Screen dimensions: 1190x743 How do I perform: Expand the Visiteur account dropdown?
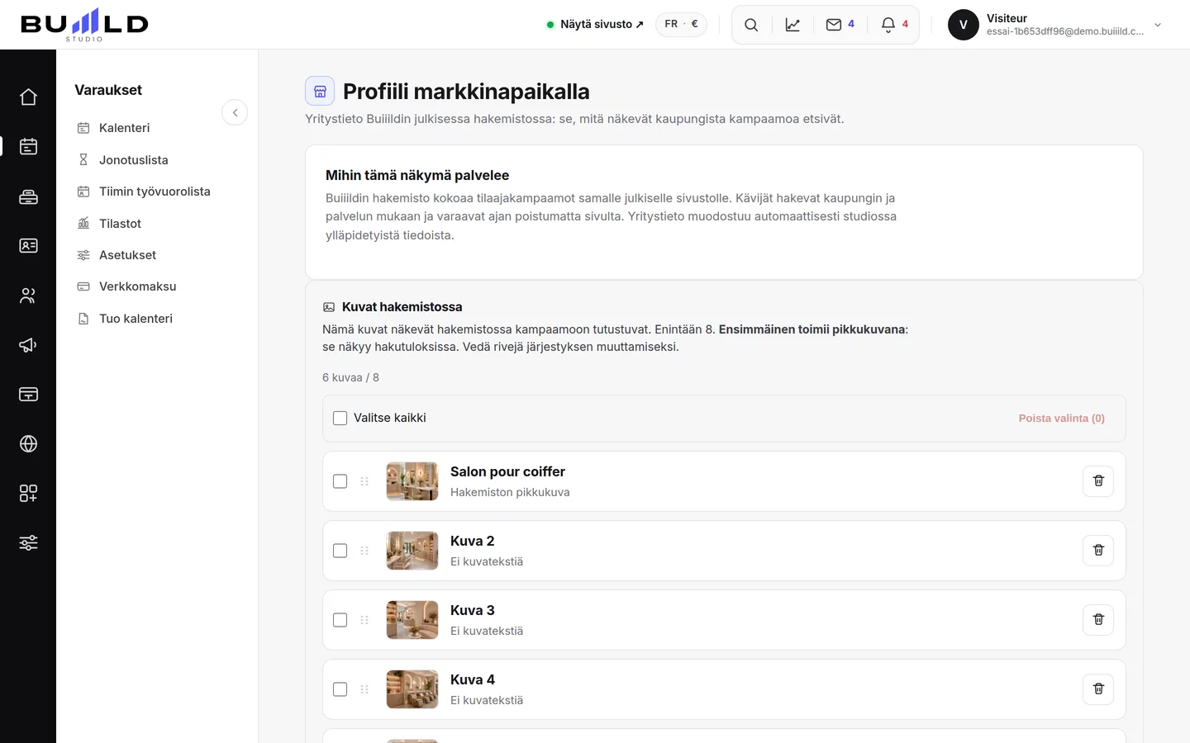tap(1158, 25)
